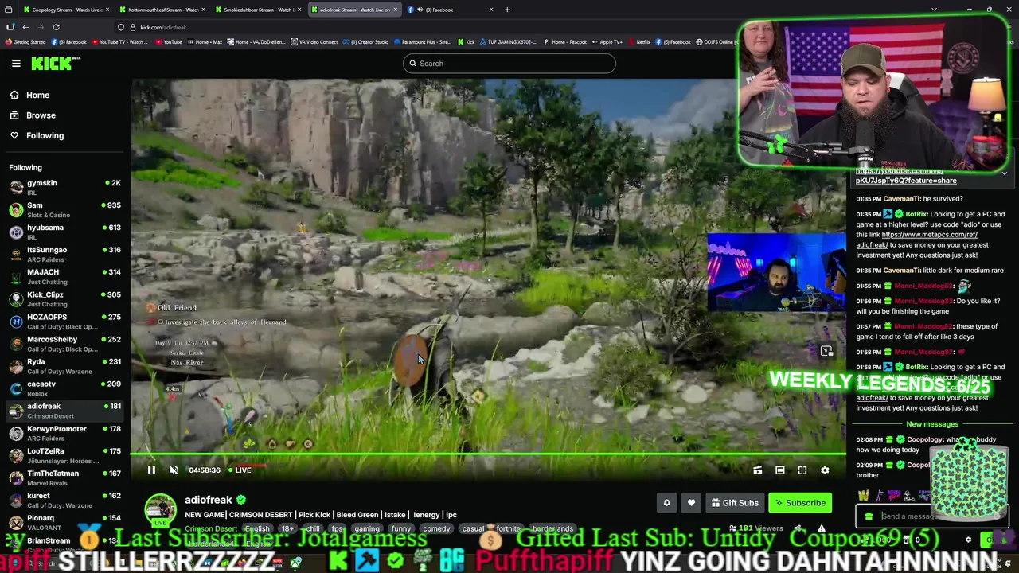Open Following in the sidebar
This screenshot has width=1019, height=573.
coord(45,136)
